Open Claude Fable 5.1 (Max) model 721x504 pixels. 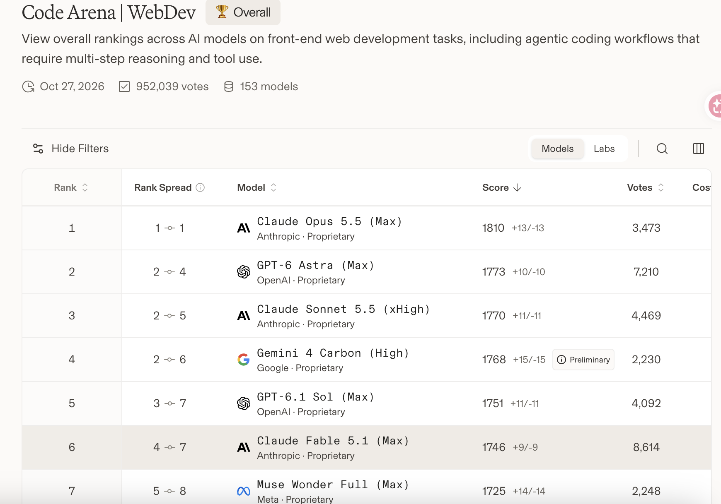click(x=333, y=441)
